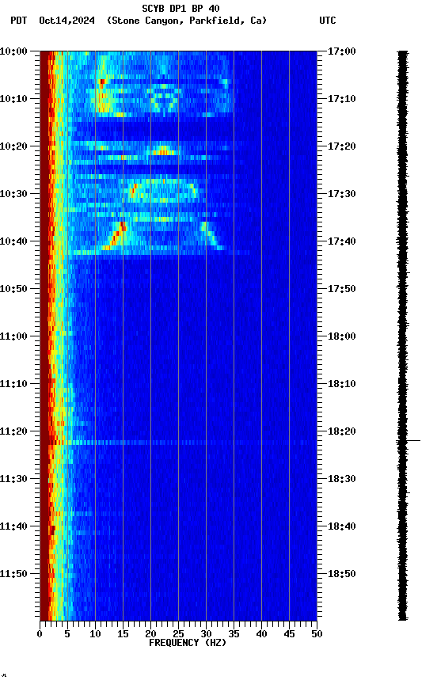Click the title text 'SCYB DP1 BP 40'
Image resolution: width=437 pixels, height=684 pixels.
point(180,8)
